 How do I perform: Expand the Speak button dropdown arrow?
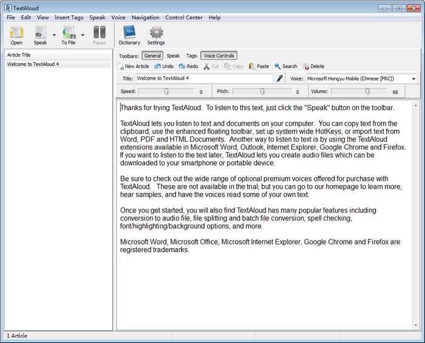[54, 35]
